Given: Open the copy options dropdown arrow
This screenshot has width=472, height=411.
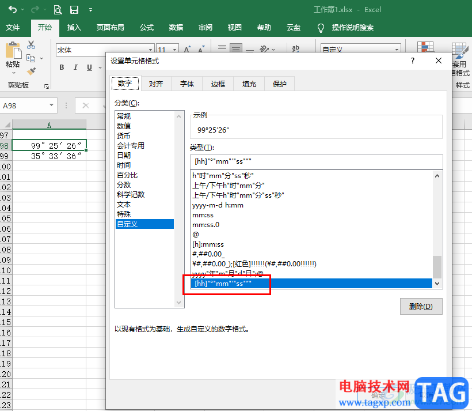Looking at the screenshot, I should 41,58.
